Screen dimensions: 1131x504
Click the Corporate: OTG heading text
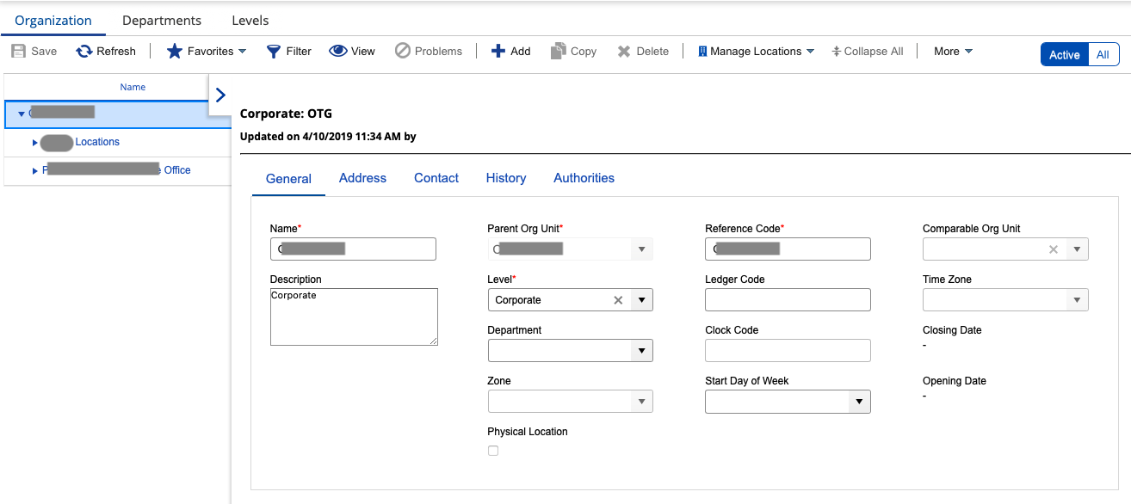(x=286, y=114)
